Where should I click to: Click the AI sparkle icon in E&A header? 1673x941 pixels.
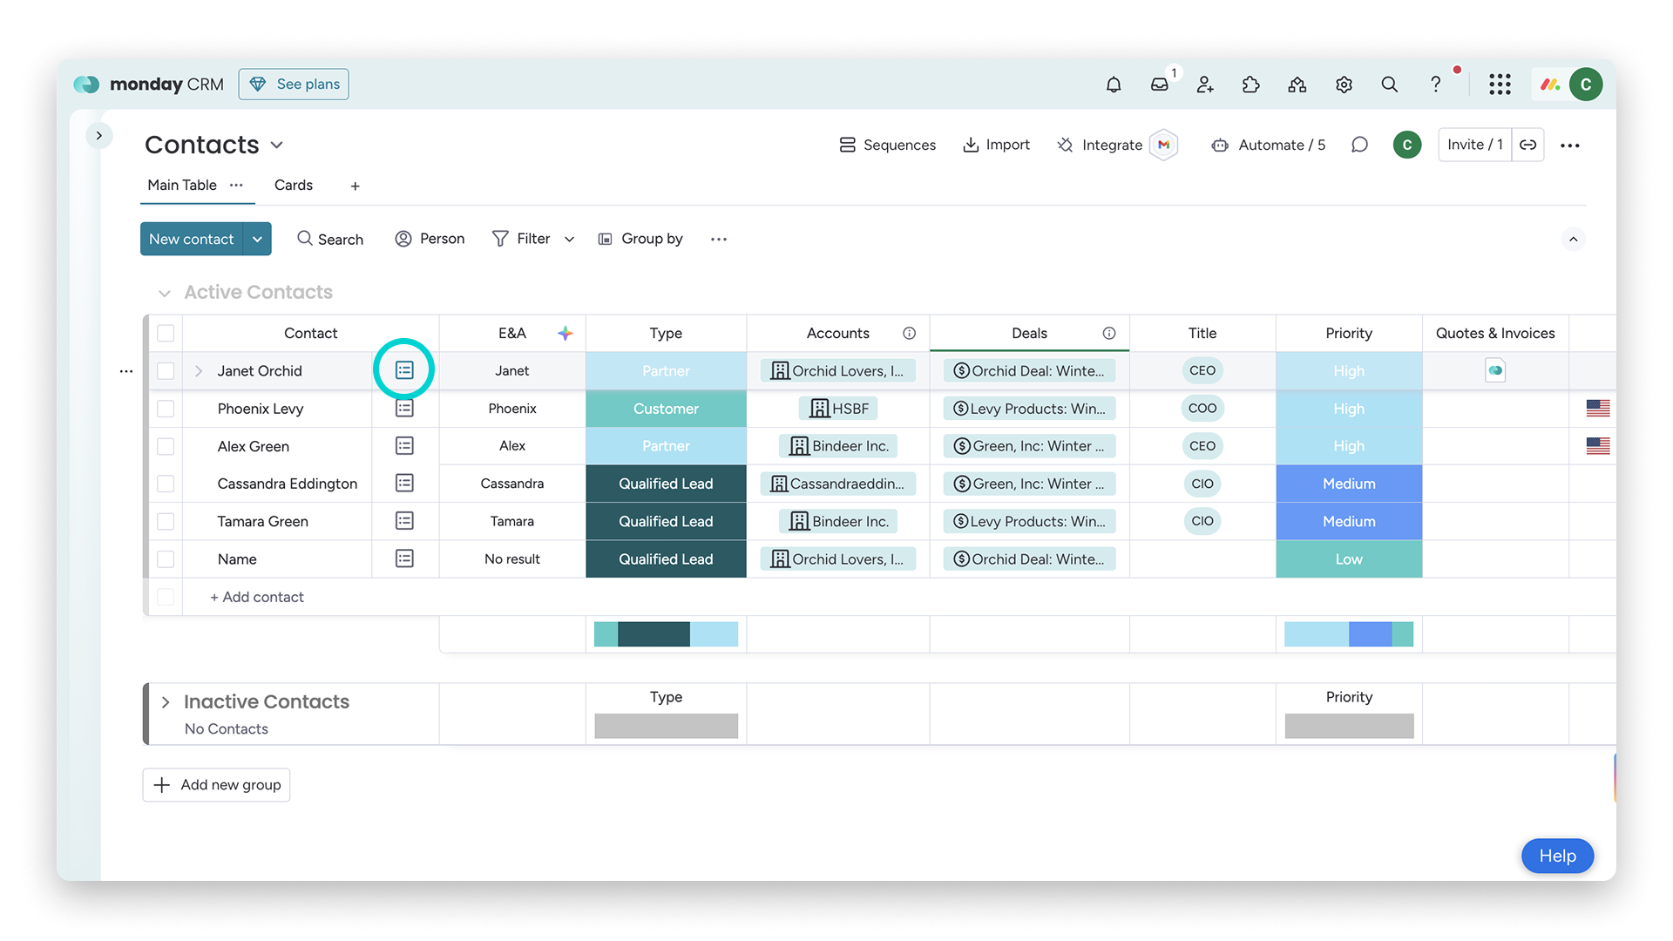click(566, 333)
